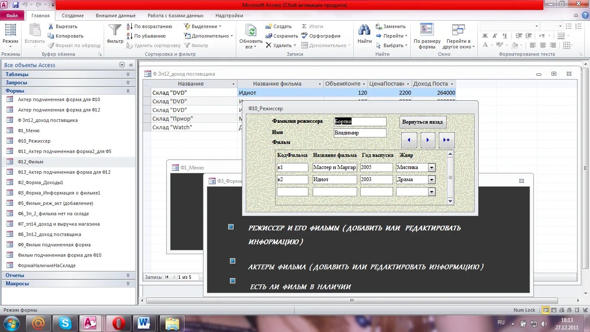
Task: Open Ф12_Фильм form in navigation pane
Action: tap(30, 162)
